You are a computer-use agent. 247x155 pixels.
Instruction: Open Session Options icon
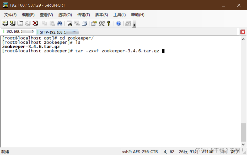[x=94, y=23]
